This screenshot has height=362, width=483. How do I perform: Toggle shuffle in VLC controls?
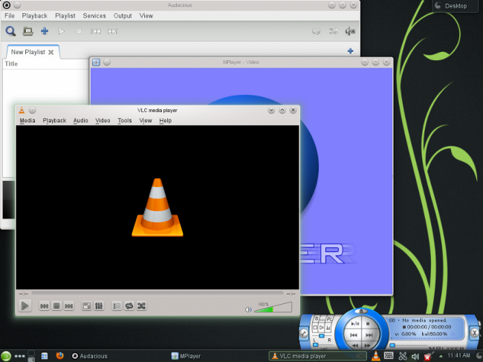[141, 306]
